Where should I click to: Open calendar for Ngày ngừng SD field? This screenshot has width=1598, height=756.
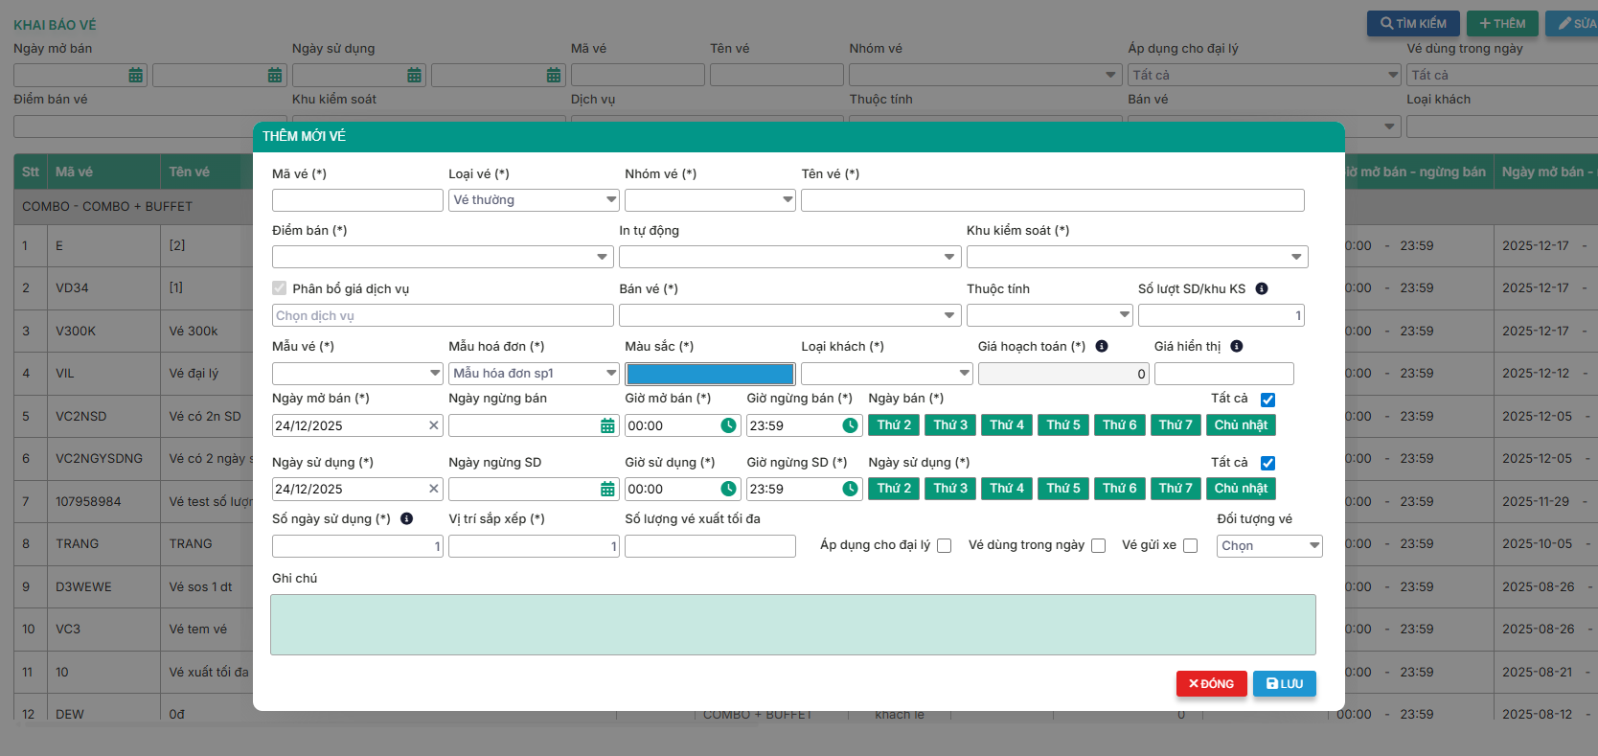[x=607, y=489]
